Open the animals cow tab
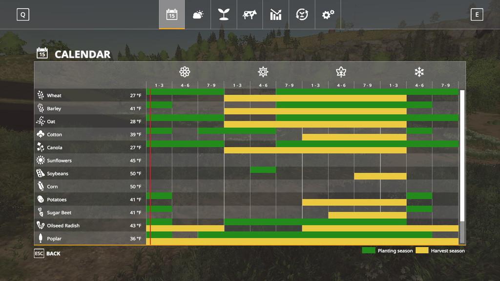Viewport: 500px width, 281px height. pyautogui.click(x=250, y=15)
